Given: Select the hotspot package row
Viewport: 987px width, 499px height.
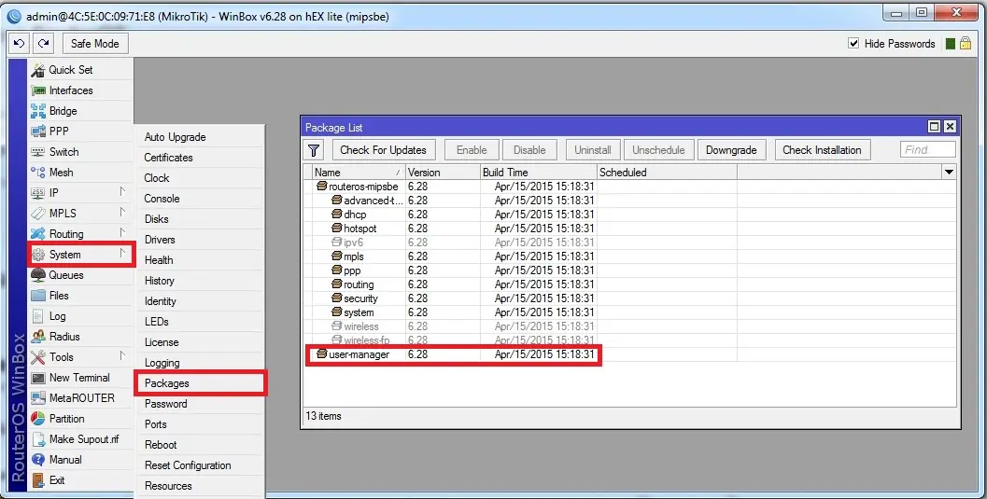Looking at the screenshot, I should pos(629,229).
